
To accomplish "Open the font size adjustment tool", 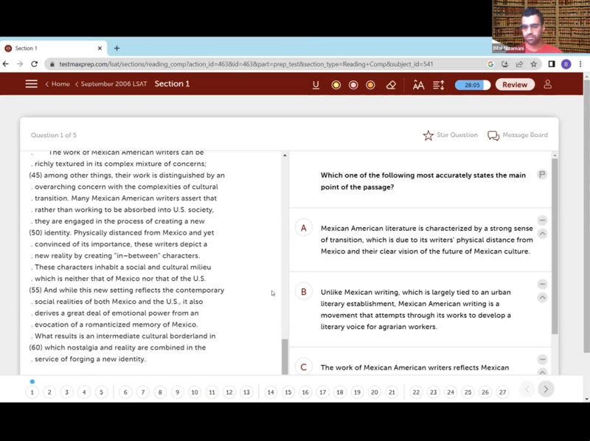I will (418, 85).
